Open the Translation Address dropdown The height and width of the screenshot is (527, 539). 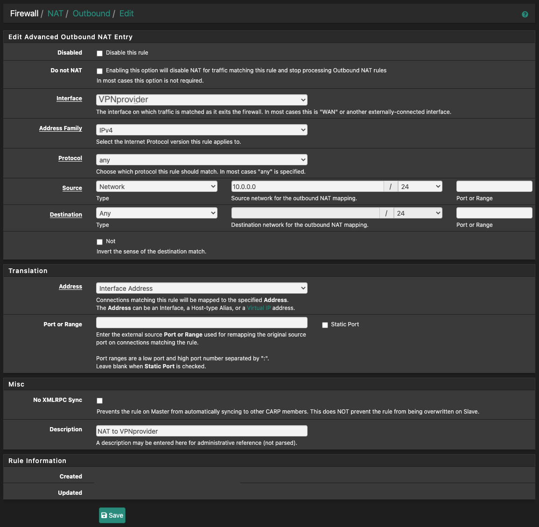pyautogui.click(x=202, y=288)
